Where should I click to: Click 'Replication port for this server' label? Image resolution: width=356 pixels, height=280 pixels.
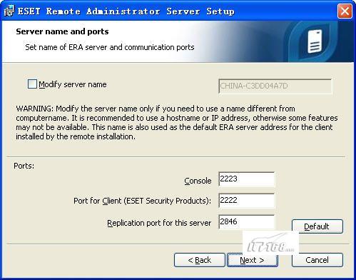159,223
